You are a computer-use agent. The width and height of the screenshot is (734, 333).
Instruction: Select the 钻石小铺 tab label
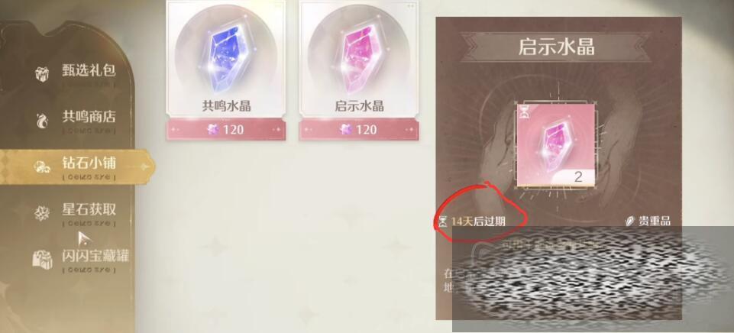89,163
